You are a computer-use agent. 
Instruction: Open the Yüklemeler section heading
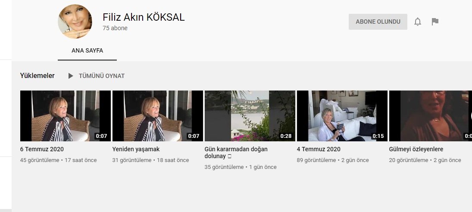(x=38, y=76)
